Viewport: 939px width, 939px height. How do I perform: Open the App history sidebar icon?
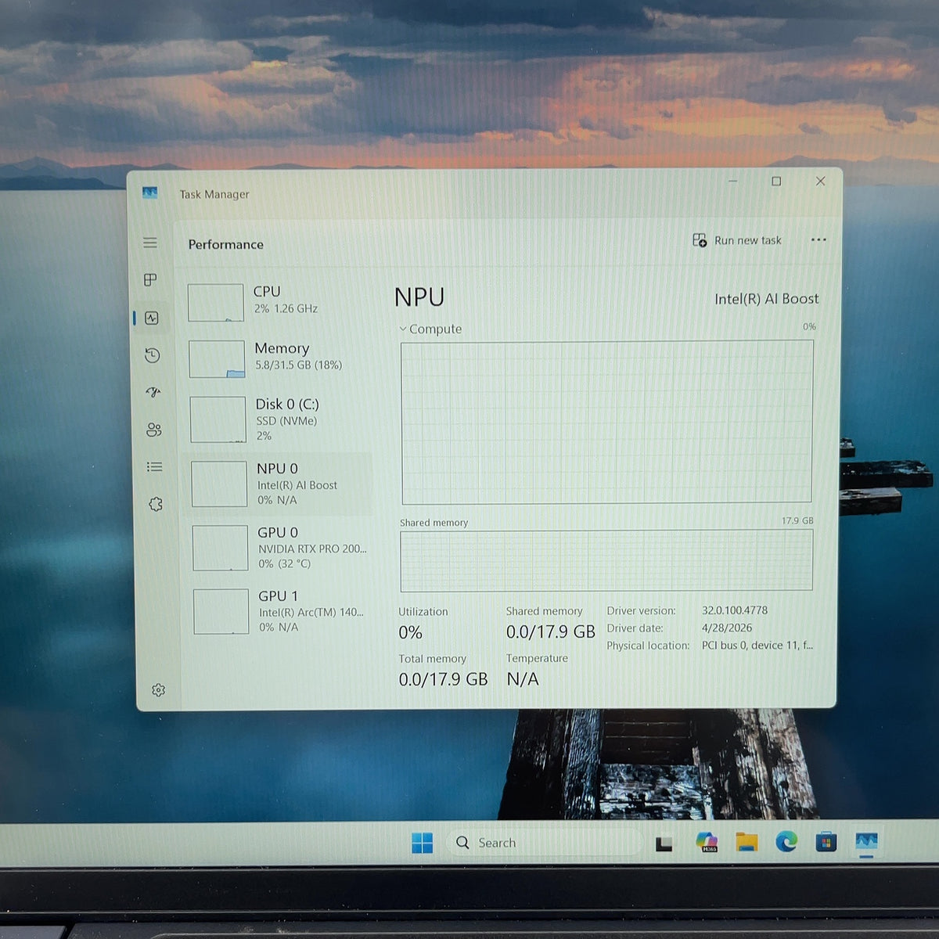(153, 355)
